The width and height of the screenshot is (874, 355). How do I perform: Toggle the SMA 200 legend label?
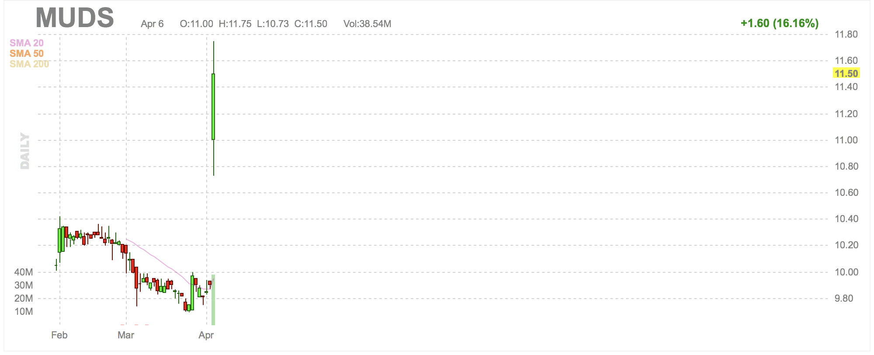[29, 64]
